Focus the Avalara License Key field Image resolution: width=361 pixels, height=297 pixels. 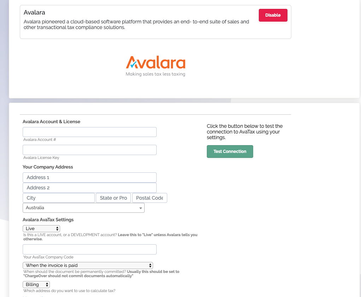coord(89,150)
